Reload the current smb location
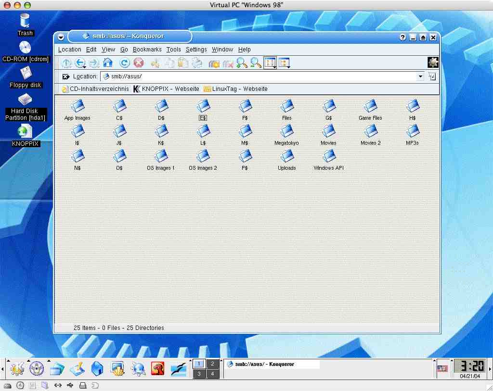Viewport: 493px width, 391px height. (x=125, y=63)
